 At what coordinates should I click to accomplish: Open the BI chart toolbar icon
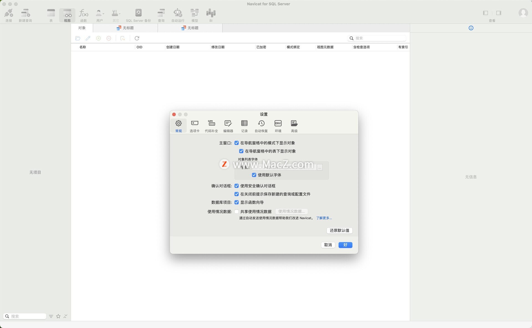(211, 15)
